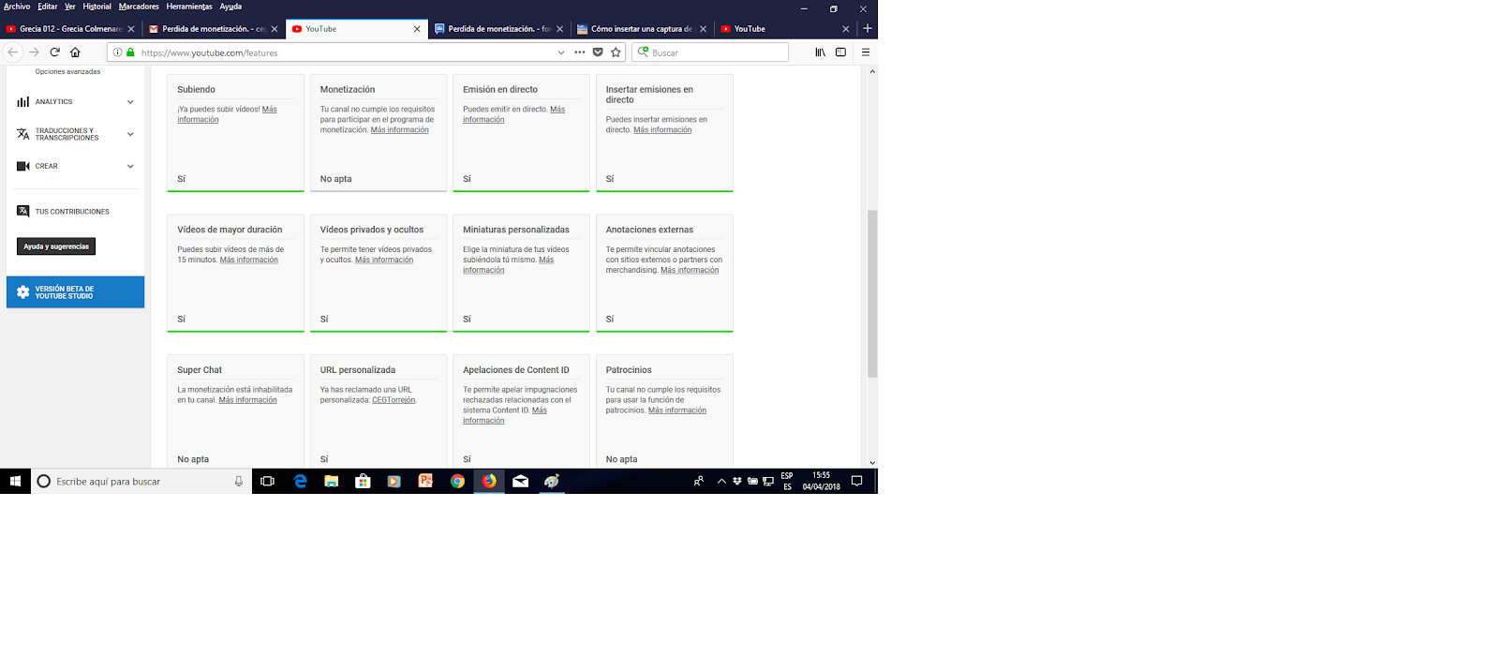Open the Firefox hamburger menu
Image resolution: width=1499 pixels, height=656 pixels.
(866, 52)
